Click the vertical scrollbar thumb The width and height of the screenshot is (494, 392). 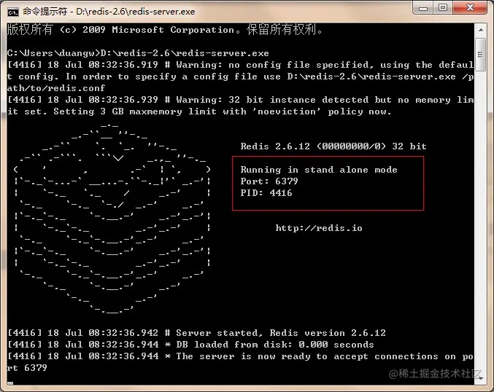tap(481, 55)
